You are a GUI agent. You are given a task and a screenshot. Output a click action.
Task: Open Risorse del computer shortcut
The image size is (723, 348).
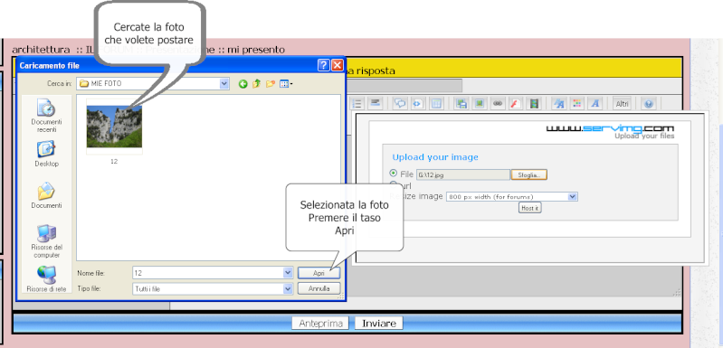46,241
